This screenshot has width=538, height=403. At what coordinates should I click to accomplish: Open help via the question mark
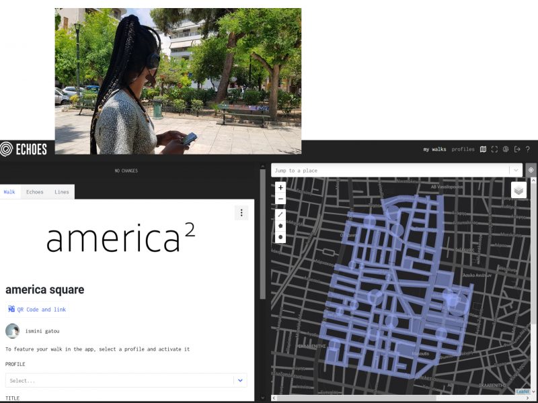528,149
